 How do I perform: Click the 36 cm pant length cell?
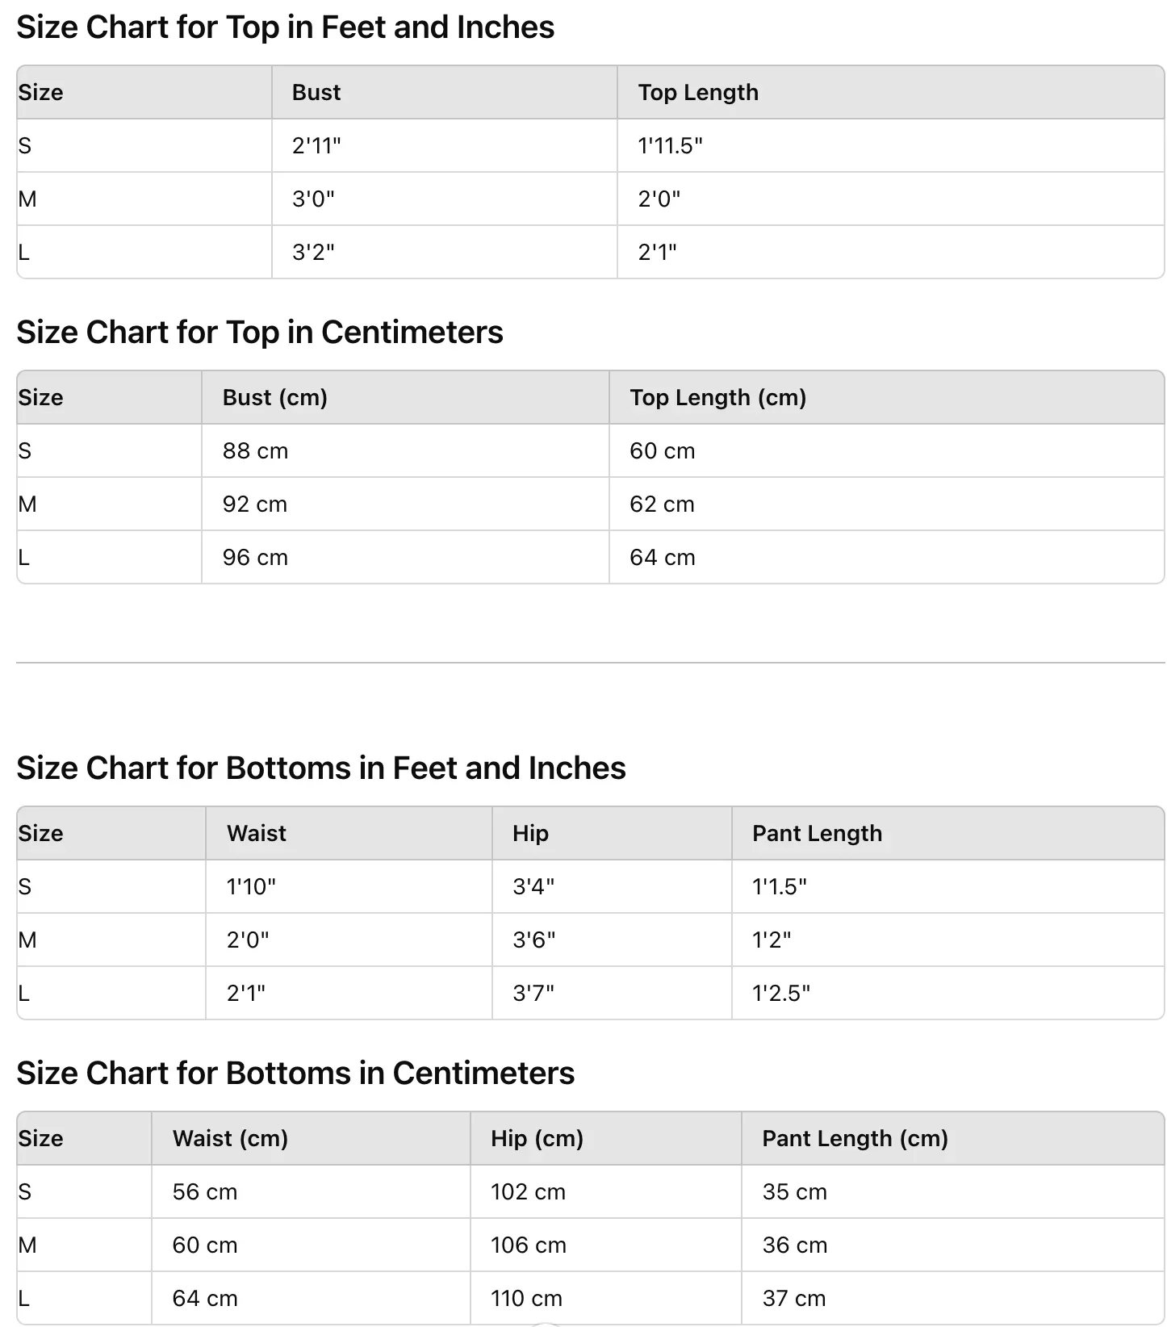click(952, 1245)
